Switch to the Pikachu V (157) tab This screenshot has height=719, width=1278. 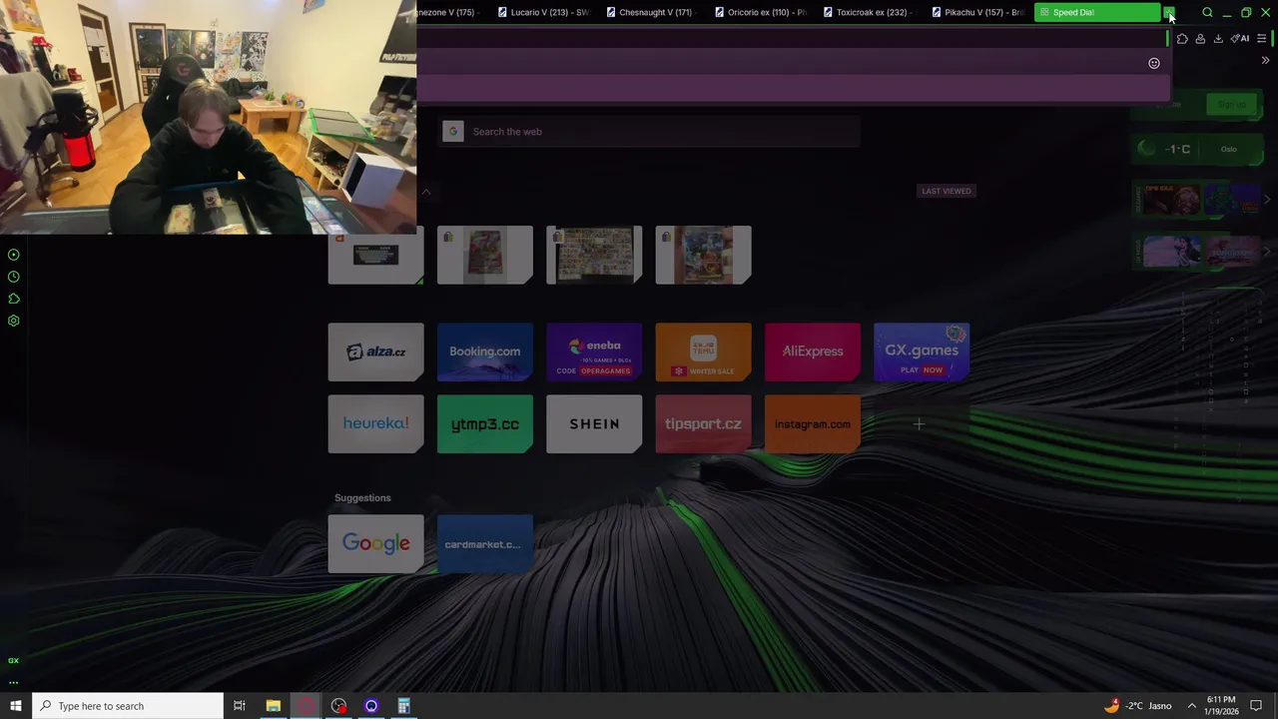[975, 12]
